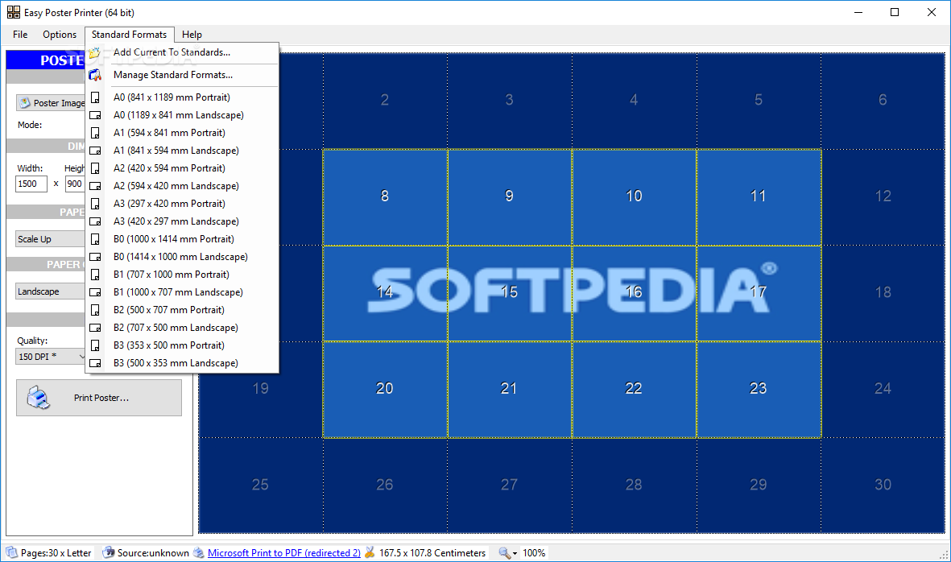The image size is (951, 562).
Task: Open the Scale Up dropdown
Action: (51, 239)
